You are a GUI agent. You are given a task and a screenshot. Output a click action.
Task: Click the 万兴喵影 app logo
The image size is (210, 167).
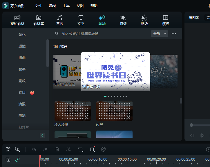6,6
